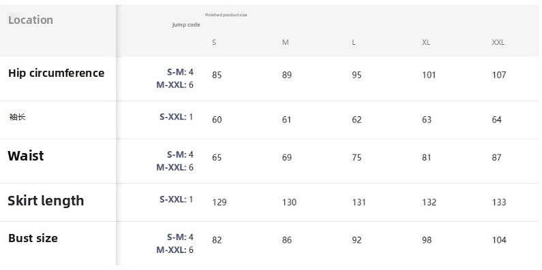
Task: Select the Hip circumference row label
Action: point(57,73)
